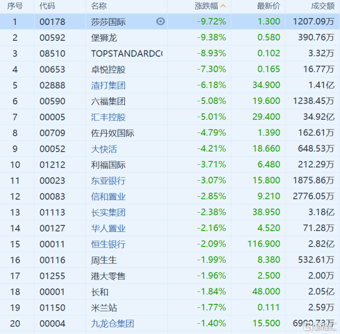Click stock code 00592
Image resolution: width=340 pixels, height=334 pixels.
click(53, 38)
